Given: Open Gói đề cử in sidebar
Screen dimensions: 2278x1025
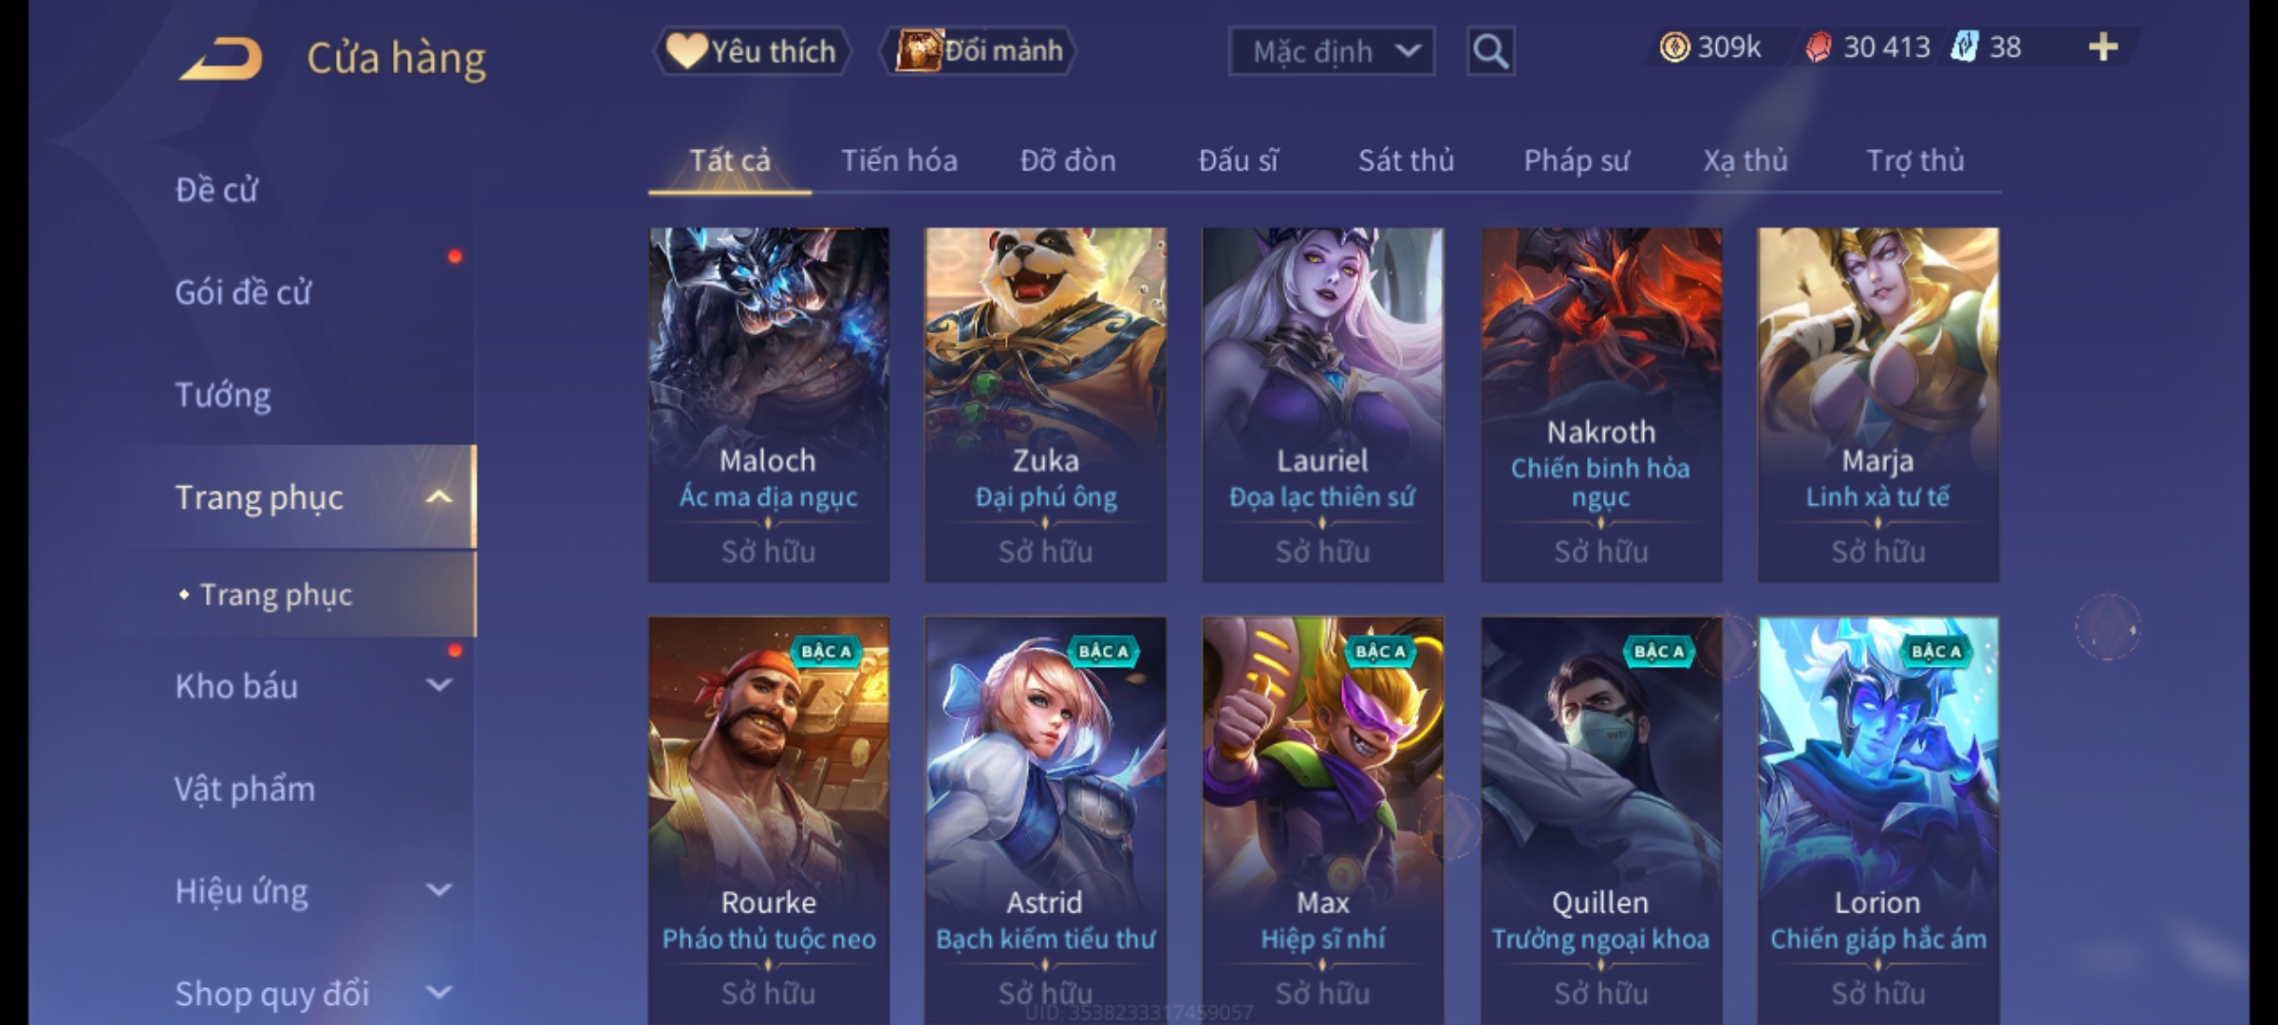Looking at the screenshot, I should click(x=243, y=291).
